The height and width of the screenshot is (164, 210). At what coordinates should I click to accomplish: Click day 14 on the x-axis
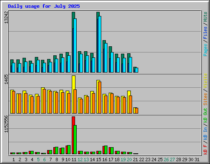(x=92, y=159)
